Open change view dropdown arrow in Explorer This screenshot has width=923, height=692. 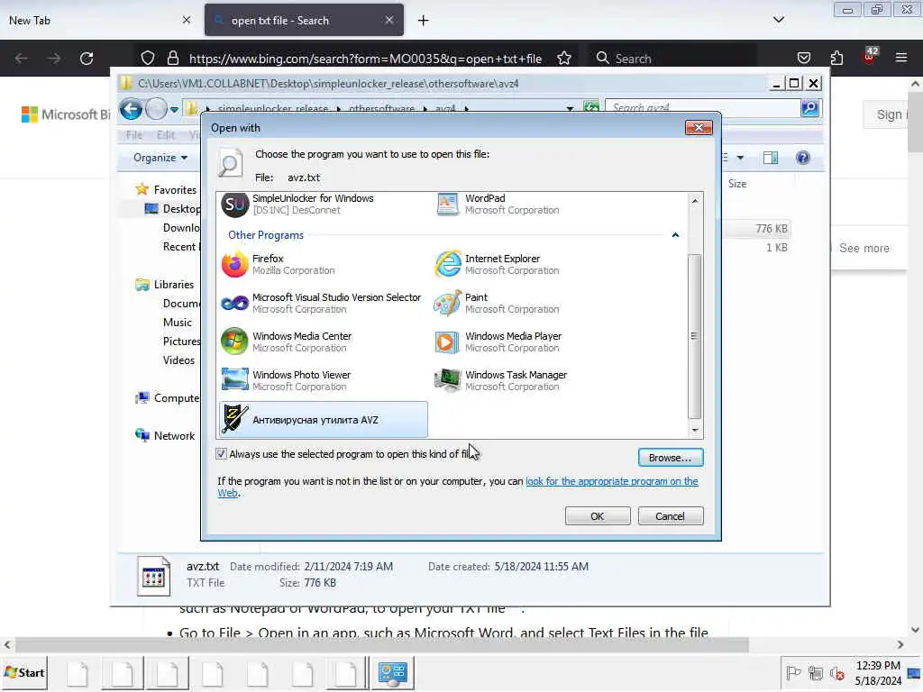tap(741, 158)
